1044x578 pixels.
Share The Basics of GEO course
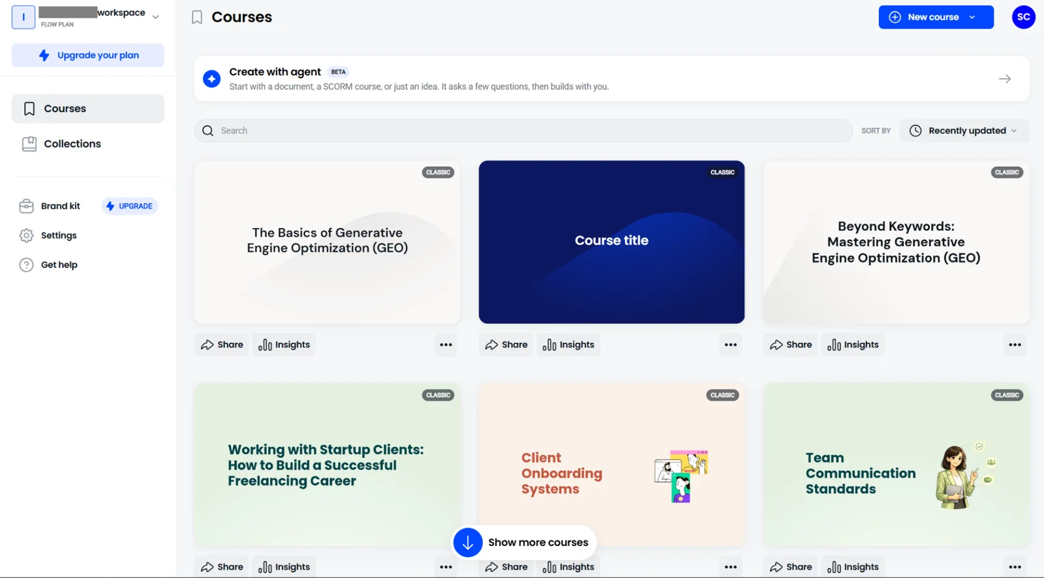pos(222,345)
